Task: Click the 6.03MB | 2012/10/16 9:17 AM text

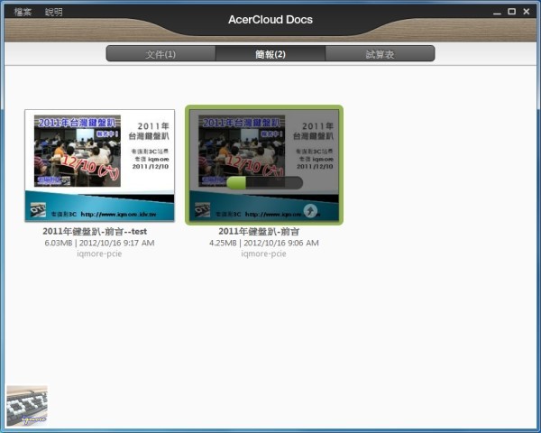Action: (99, 243)
